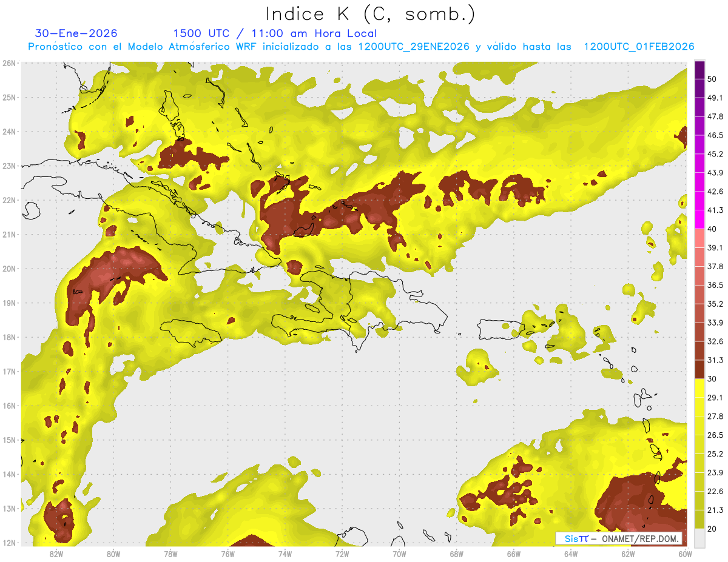
Task: Select the 19N latitude axis label
Action: tap(8, 303)
